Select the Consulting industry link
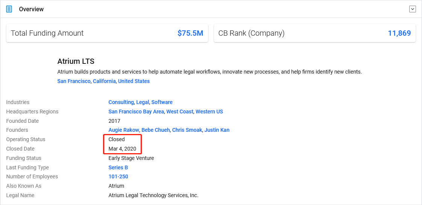This screenshot has height=205, width=422. point(121,102)
